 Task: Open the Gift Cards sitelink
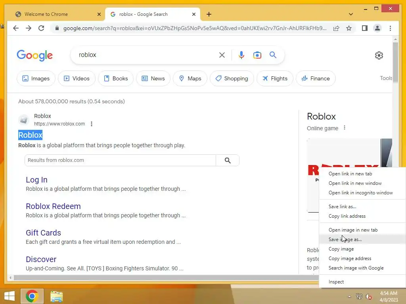point(43,233)
